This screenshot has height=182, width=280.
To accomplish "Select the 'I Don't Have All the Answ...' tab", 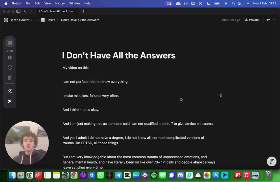I will click(x=57, y=11).
